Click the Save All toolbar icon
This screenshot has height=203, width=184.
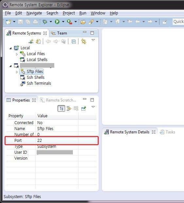click(x=28, y=22)
